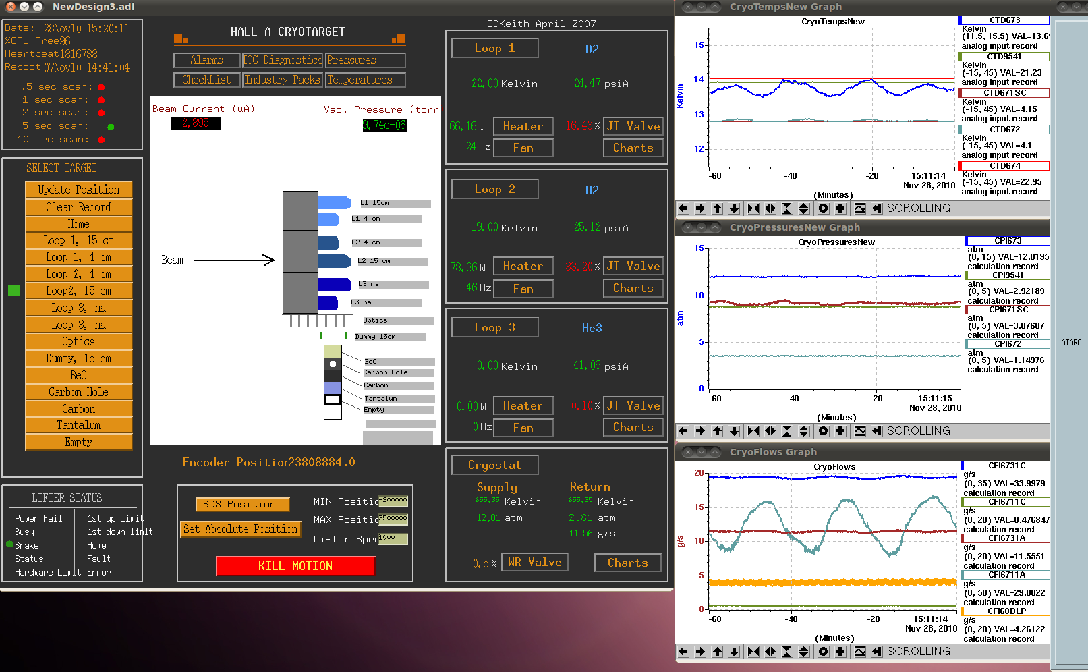Click circle auto-scale icon in CryoTempsNew toolbar
This screenshot has height=672, width=1088.
824,208
